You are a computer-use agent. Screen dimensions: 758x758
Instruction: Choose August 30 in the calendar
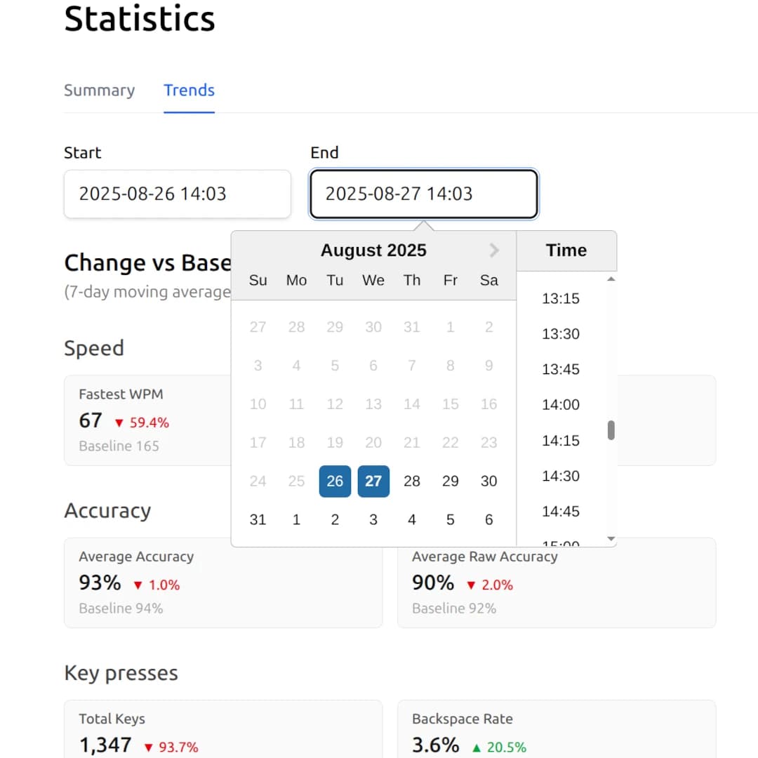coord(488,481)
